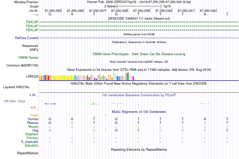Open Repeating Elements by RepeatMasker title

(x=139, y=149)
